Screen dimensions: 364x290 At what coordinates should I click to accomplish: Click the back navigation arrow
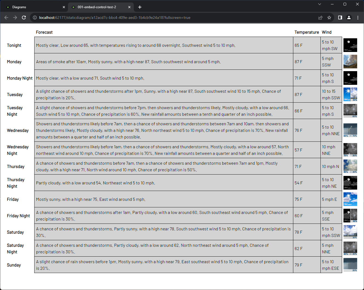(6, 17)
